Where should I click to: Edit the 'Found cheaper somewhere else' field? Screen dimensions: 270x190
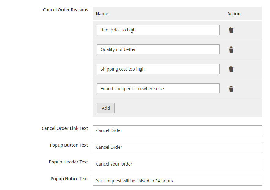click(158, 89)
